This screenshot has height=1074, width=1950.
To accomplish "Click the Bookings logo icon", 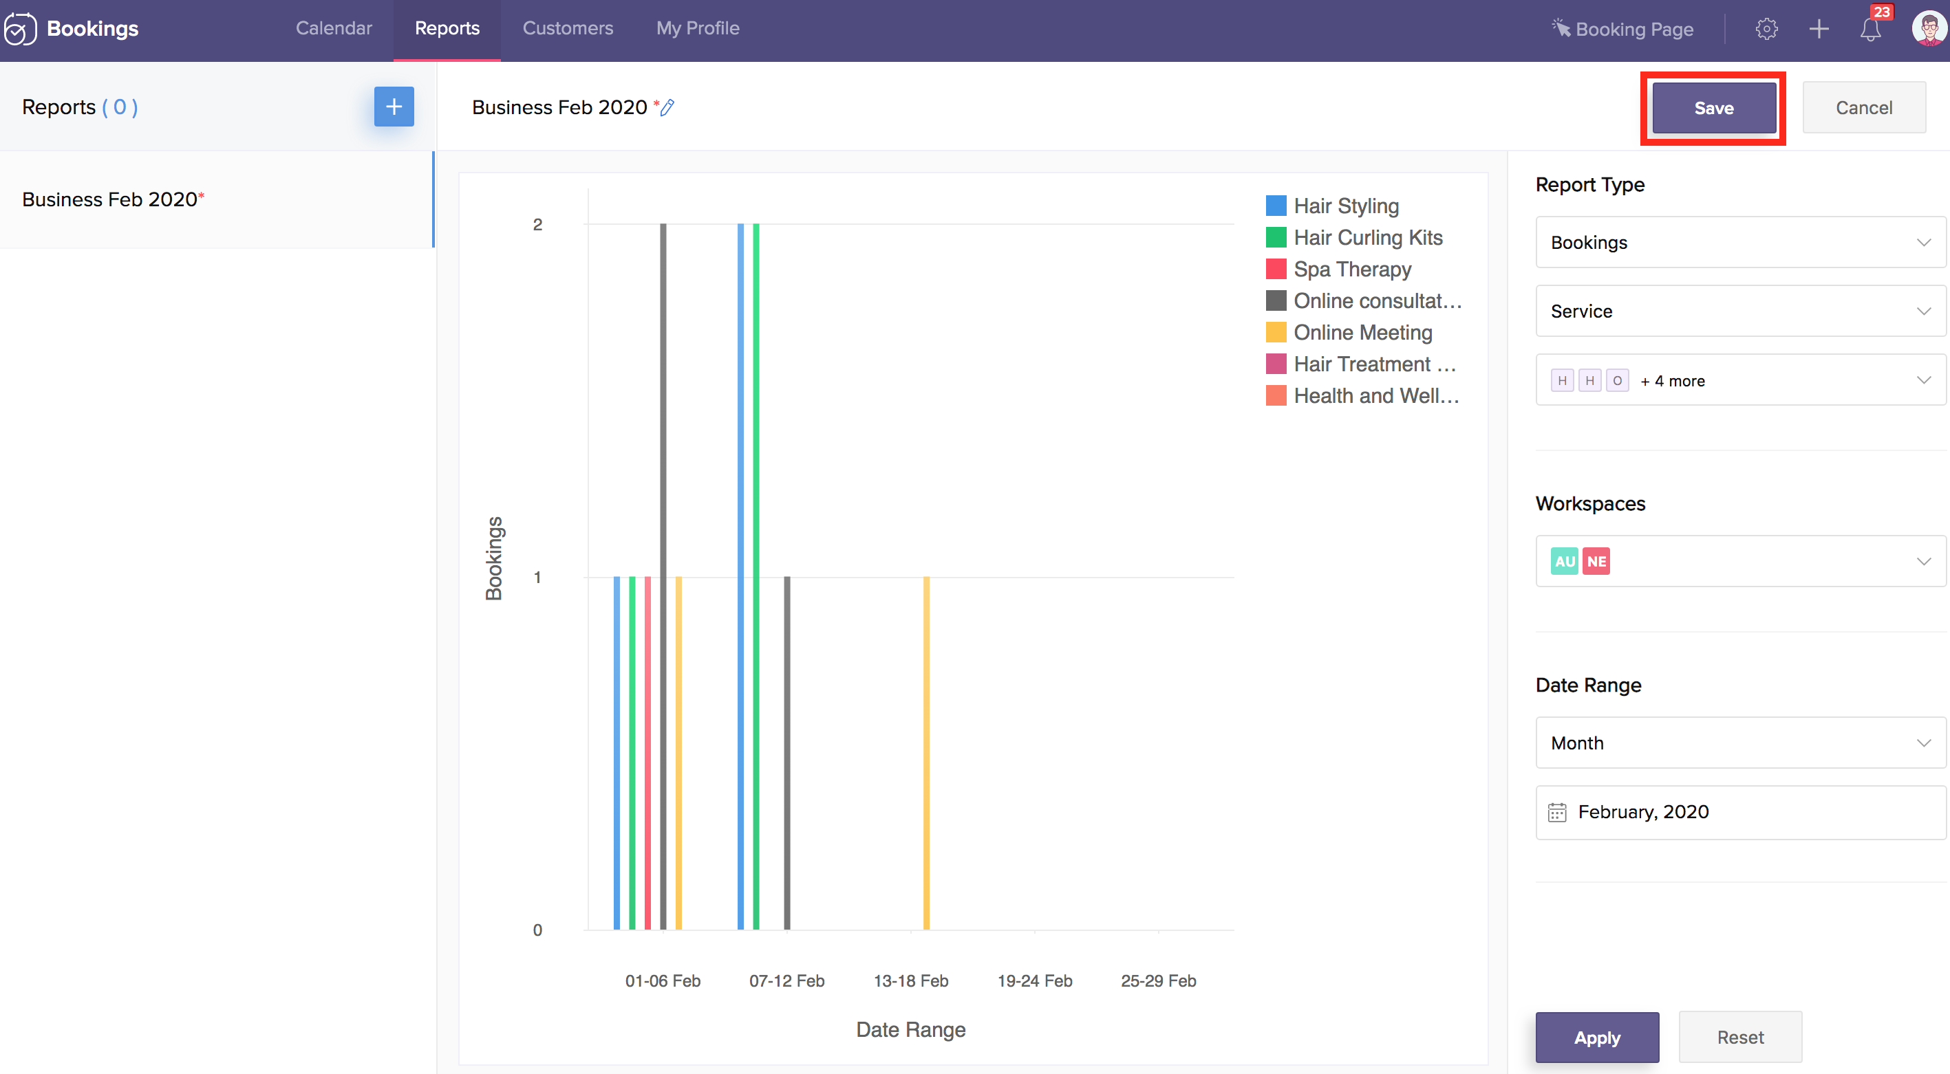I will pos(20,29).
